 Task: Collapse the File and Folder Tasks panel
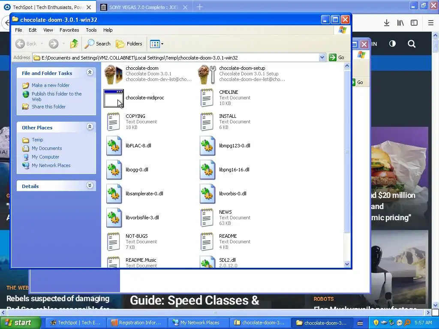coord(90,72)
